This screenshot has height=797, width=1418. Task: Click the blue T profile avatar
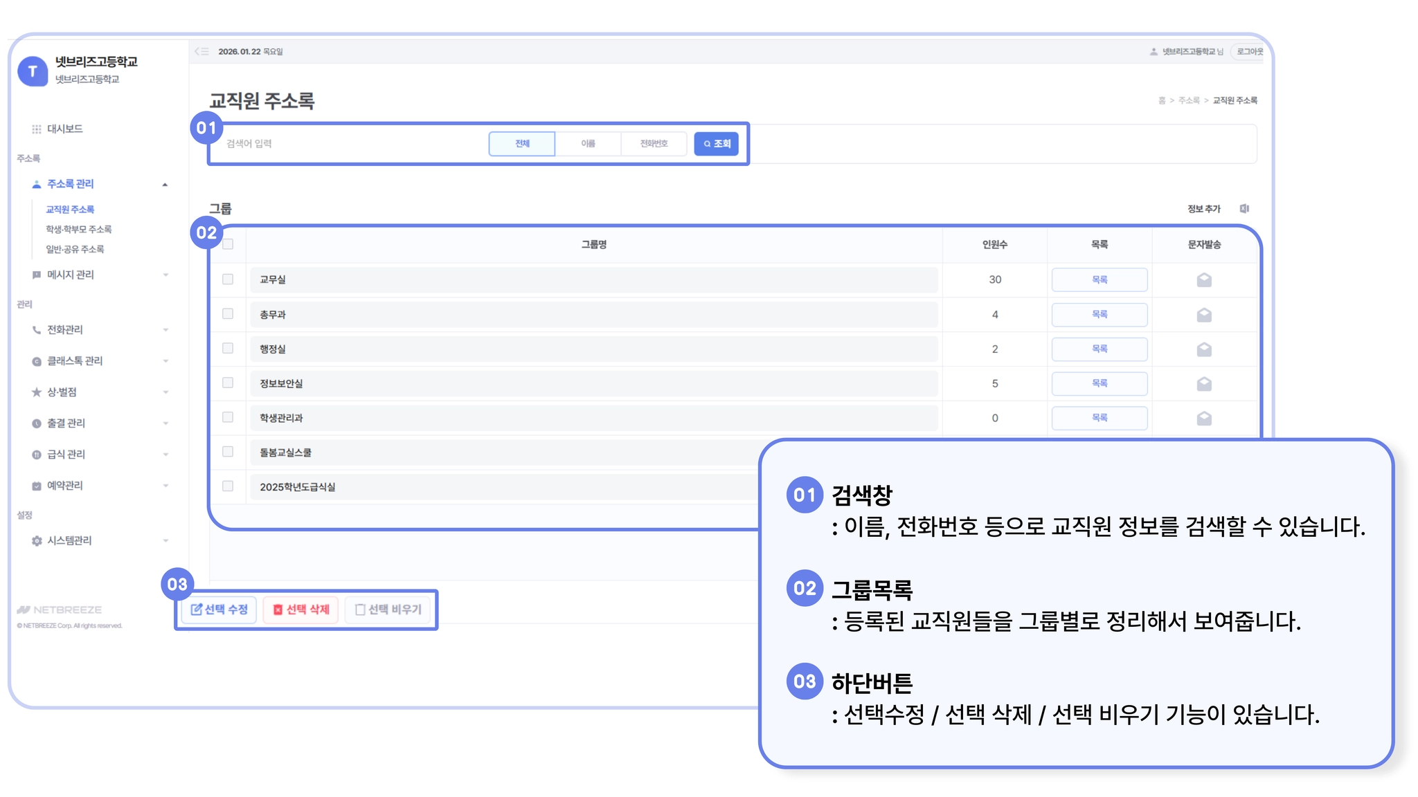33,71
